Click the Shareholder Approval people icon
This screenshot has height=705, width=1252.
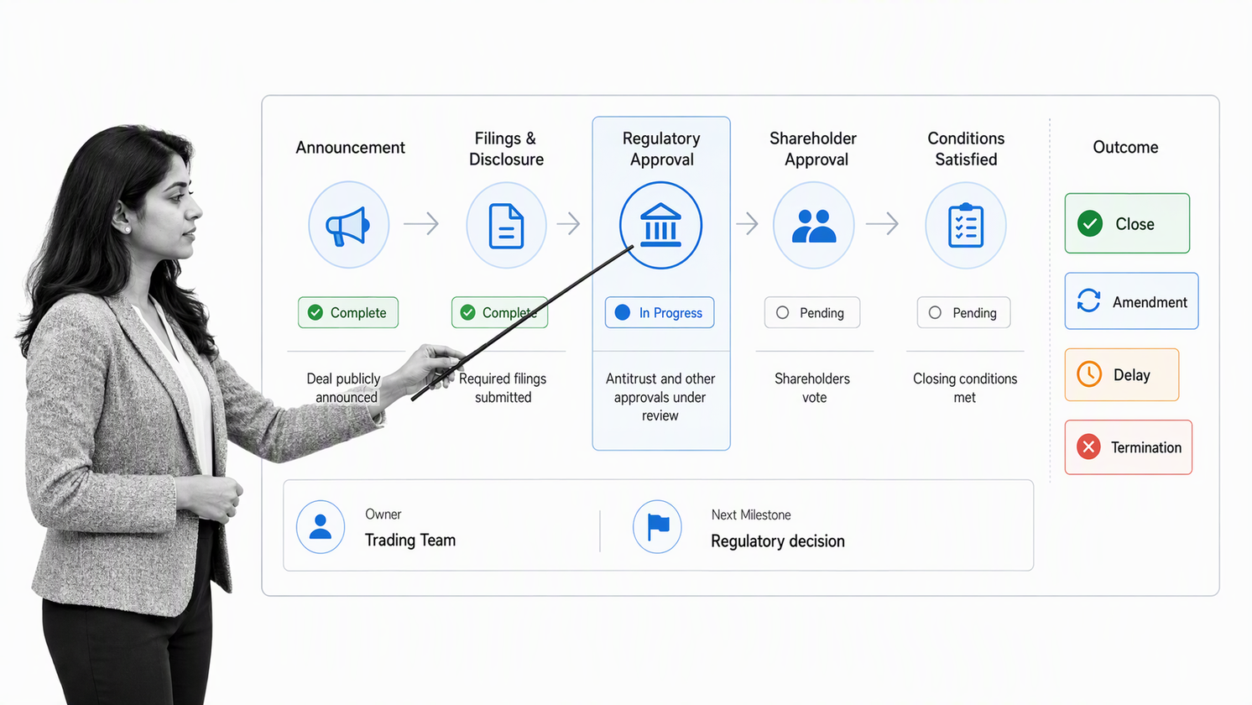[813, 225]
